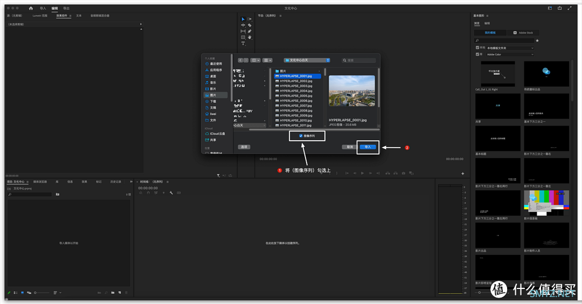The width and height of the screenshot is (582, 304).
Task: Click the 我的模板 button
Action: click(490, 33)
